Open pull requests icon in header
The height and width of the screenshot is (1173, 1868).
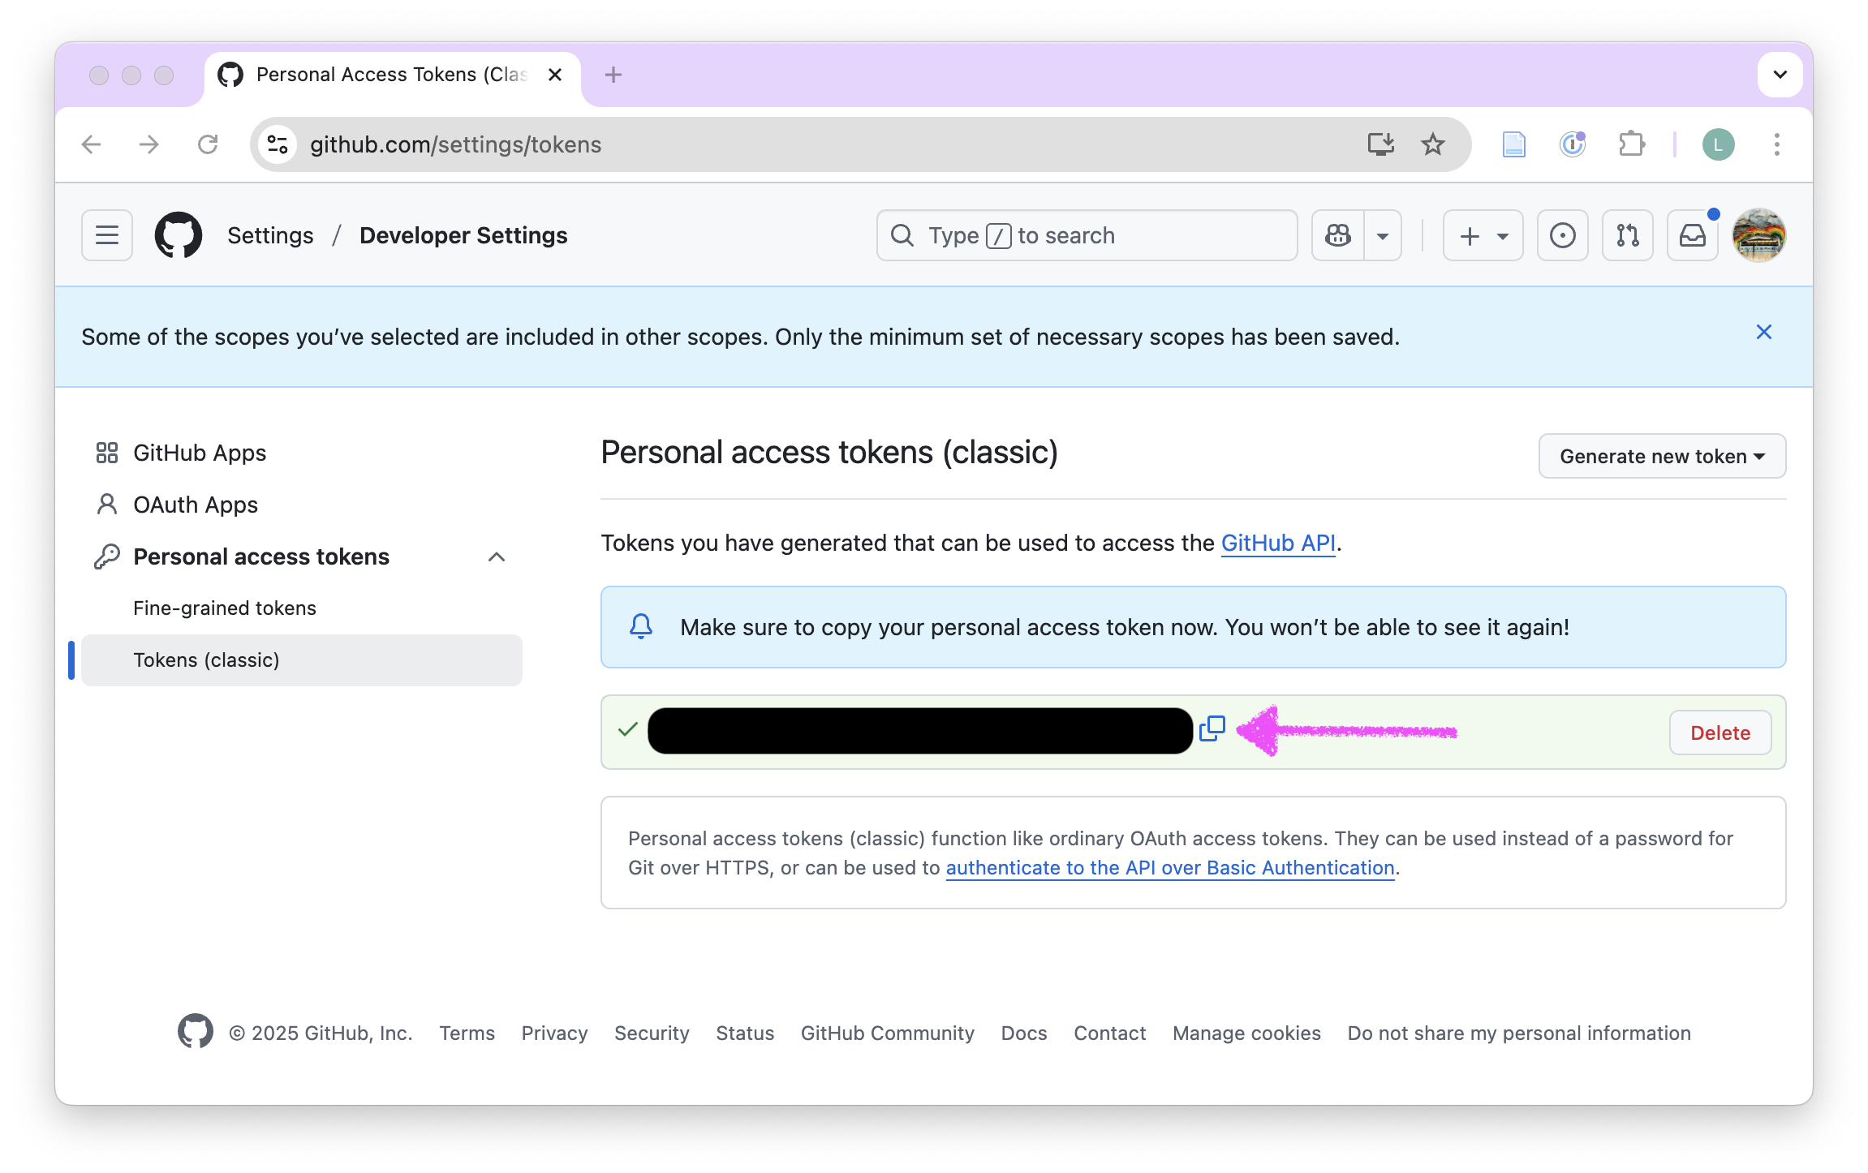[1627, 235]
